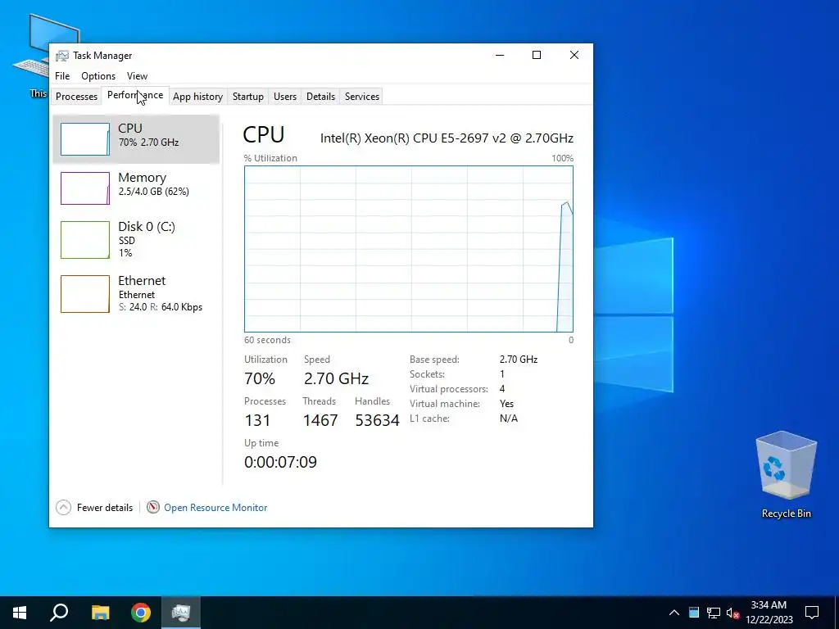The width and height of the screenshot is (839, 629).
Task: Select the Performance tab
Action: coord(135,95)
